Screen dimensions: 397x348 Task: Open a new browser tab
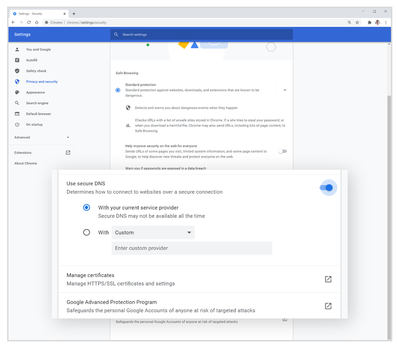[x=74, y=14]
